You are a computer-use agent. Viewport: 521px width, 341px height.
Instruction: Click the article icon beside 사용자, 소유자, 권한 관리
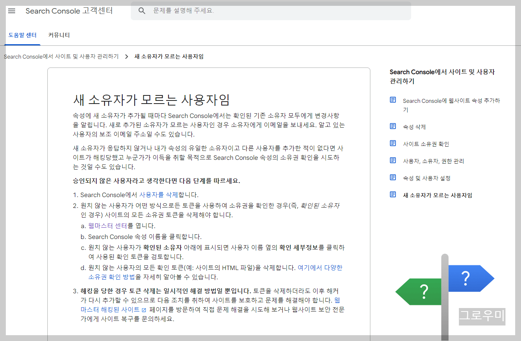click(x=393, y=161)
